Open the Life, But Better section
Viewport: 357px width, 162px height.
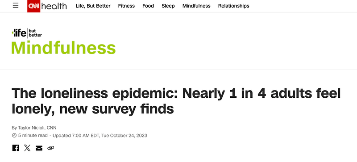point(93,6)
